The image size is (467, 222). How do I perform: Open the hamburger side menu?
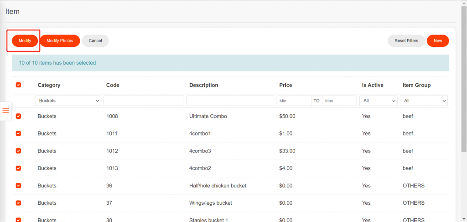[x=6, y=111]
